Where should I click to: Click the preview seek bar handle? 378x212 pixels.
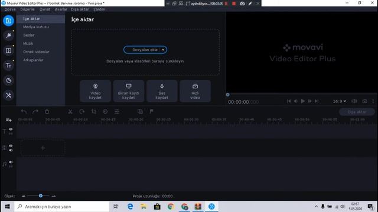(227, 95)
